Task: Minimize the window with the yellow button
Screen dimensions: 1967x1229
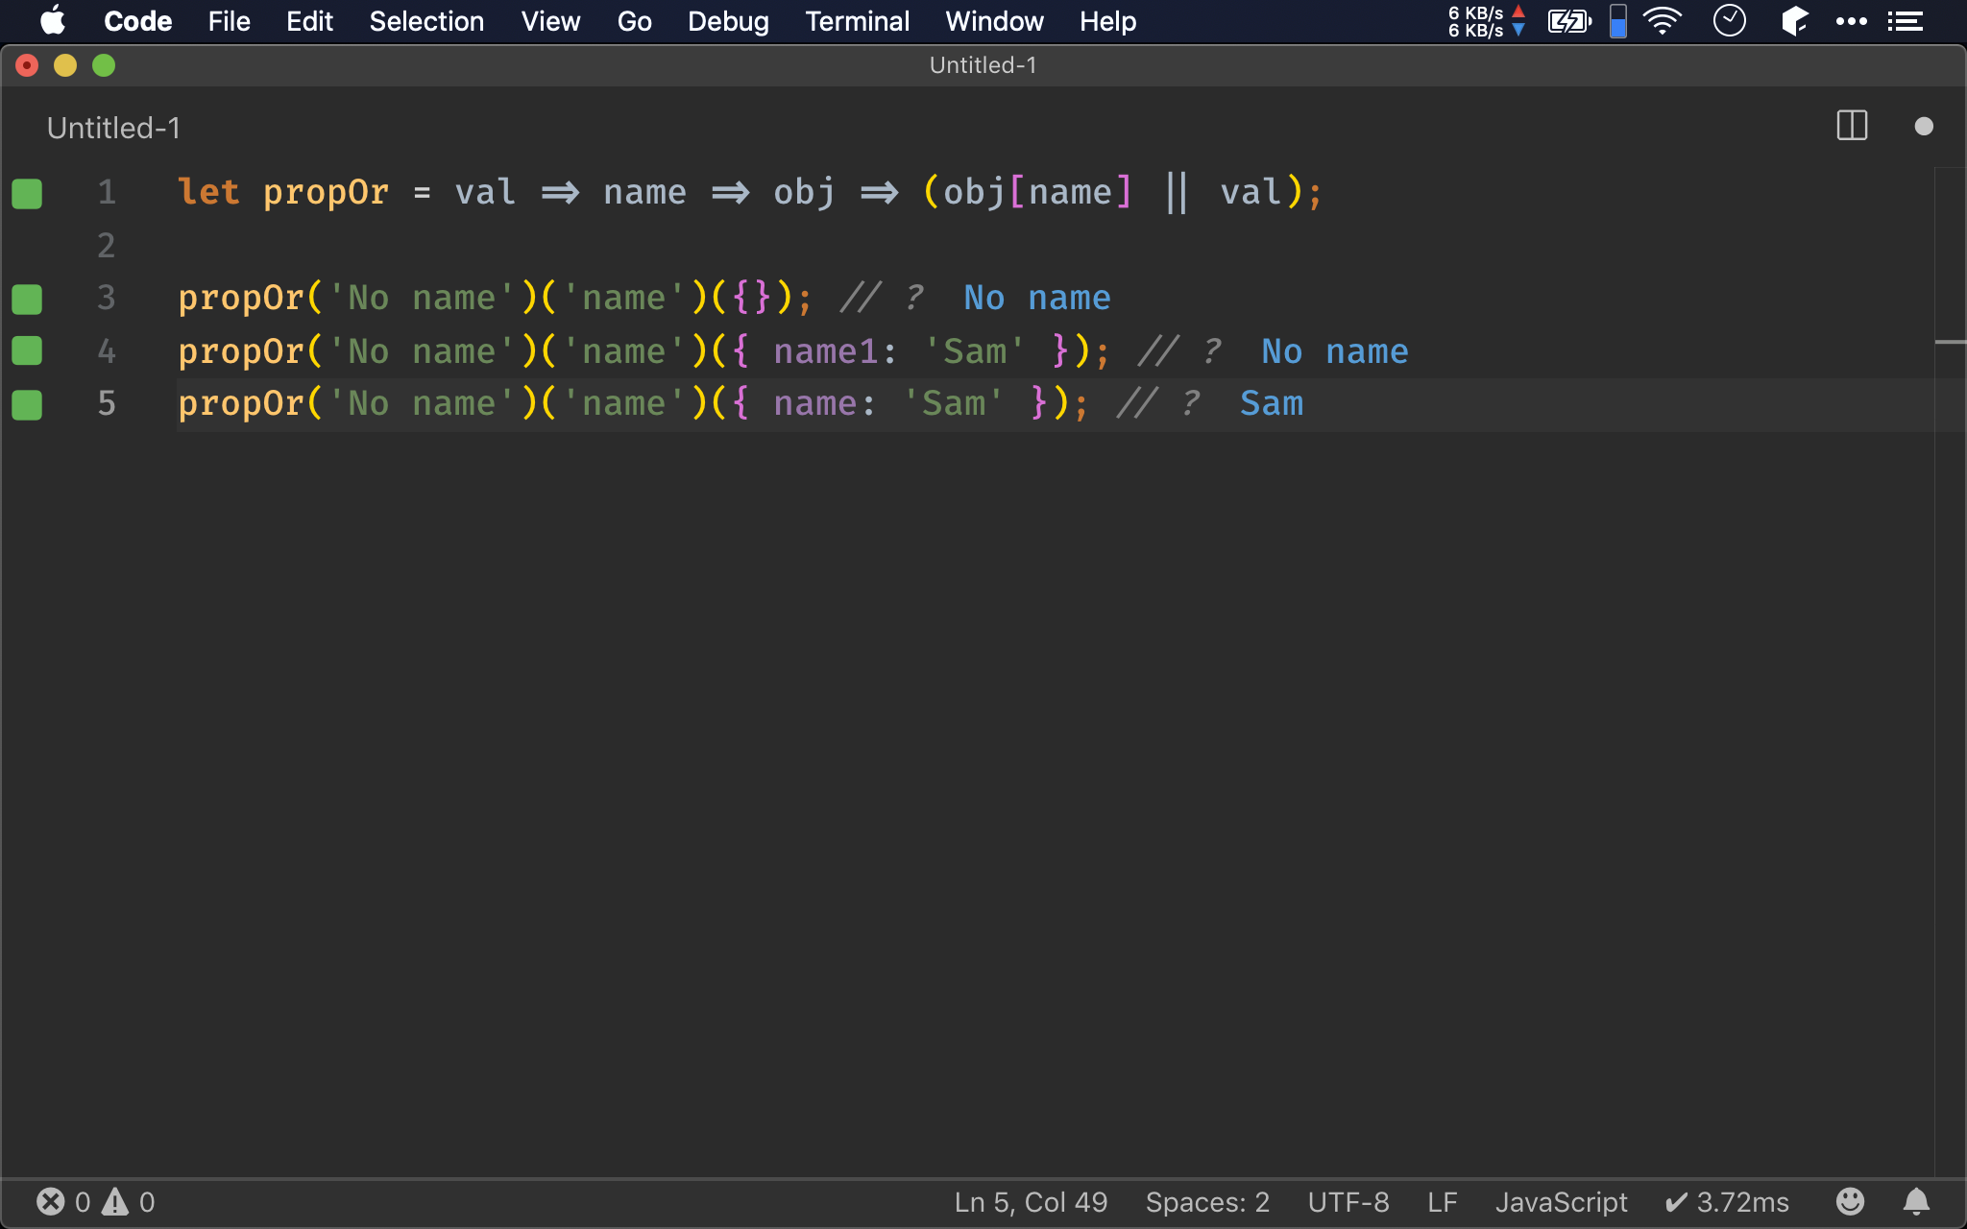Action: [x=65, y=65]
